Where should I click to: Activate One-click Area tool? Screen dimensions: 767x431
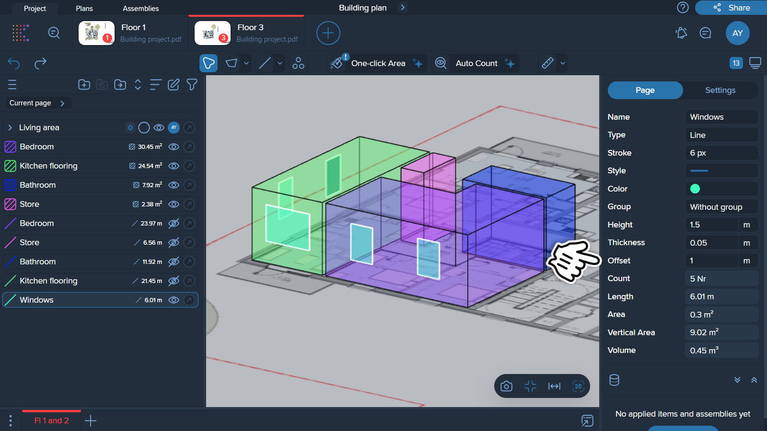pos(377,63)
